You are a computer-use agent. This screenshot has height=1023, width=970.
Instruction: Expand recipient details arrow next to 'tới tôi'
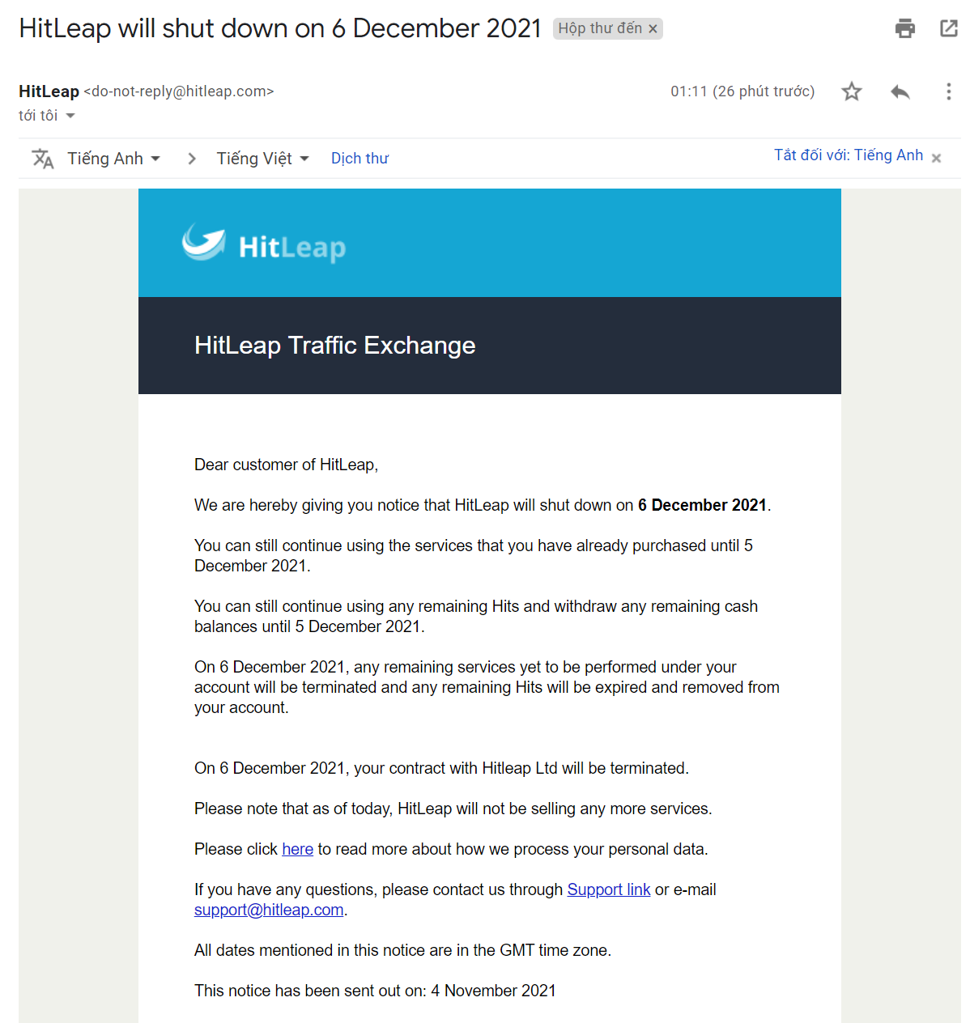(70, 116)
